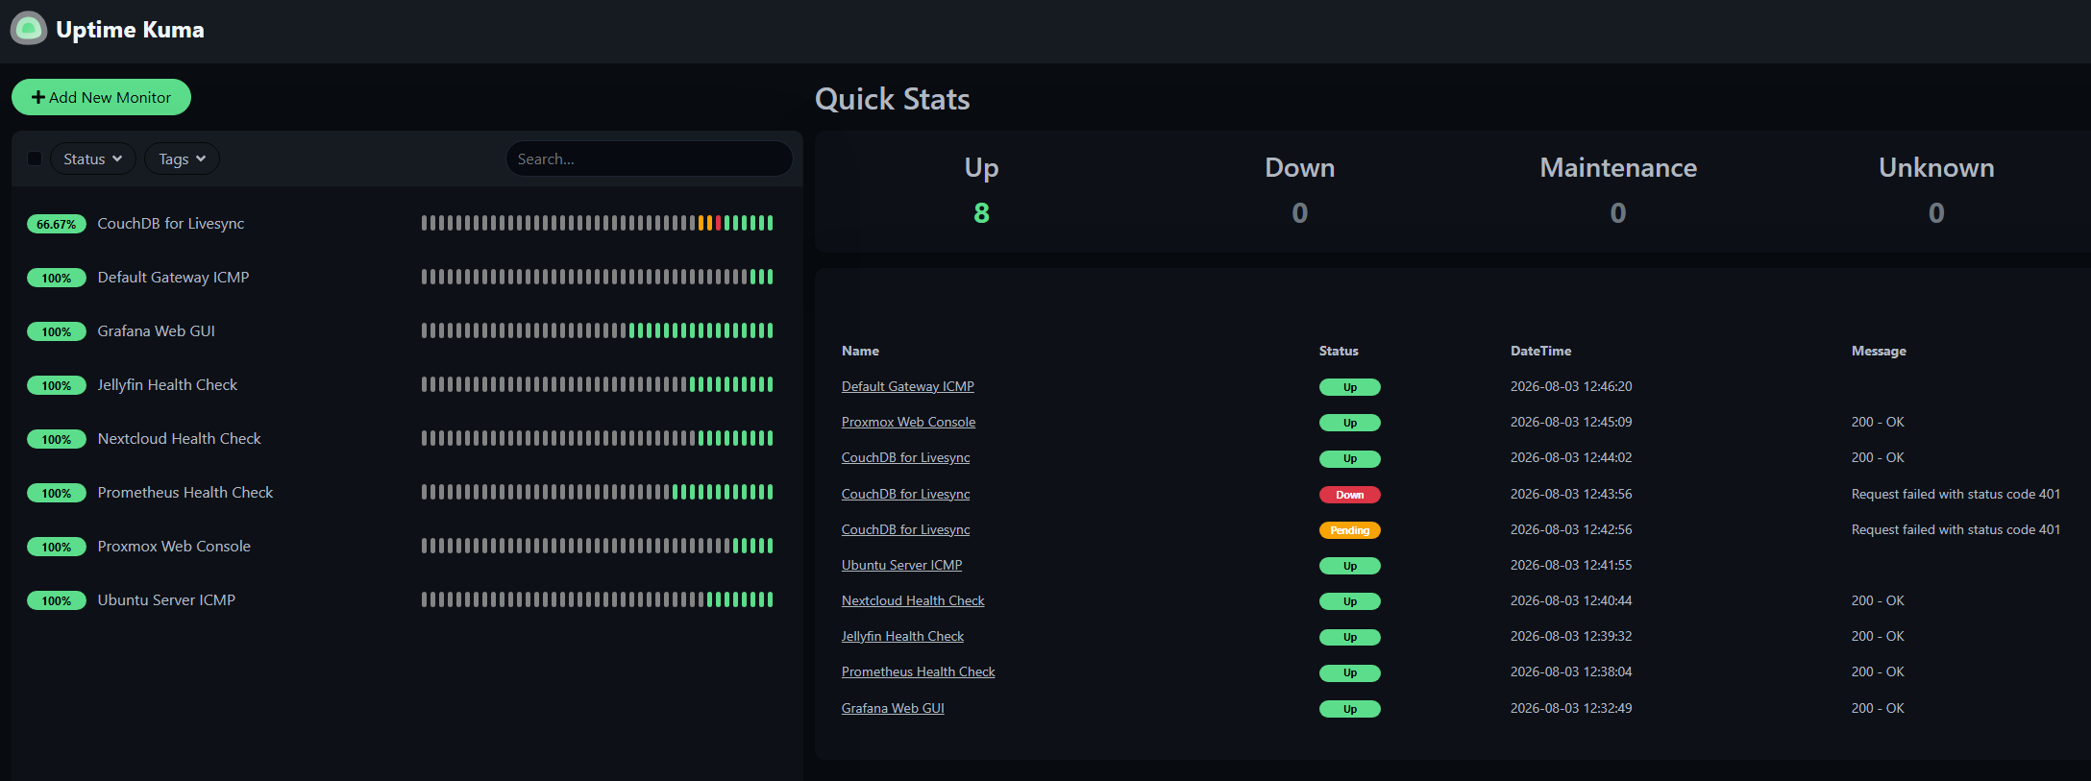Viewport: 2091px width, 781px height.
Task: Open the CouchDB for Livesync link with Pending status
Action: 905,529
